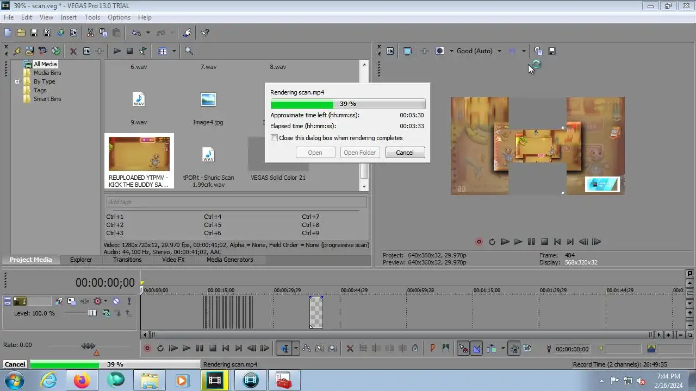This screenshot has height=391, width=696.
Task: Click the status bar Cancel button
Action: 15,364
